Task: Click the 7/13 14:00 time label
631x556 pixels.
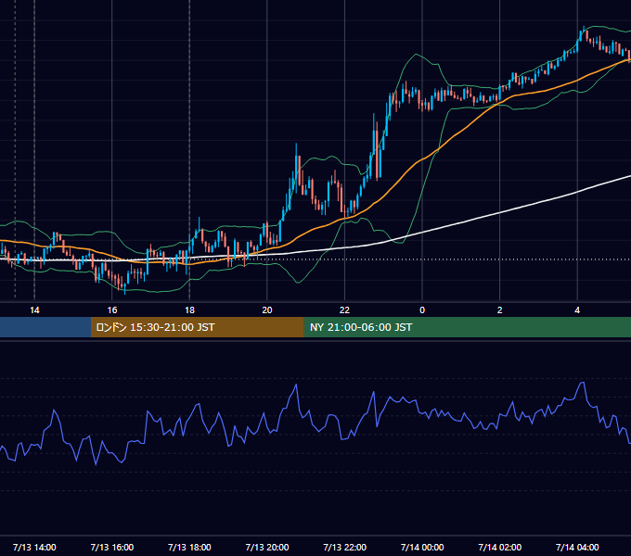Action: pos(34,547)
